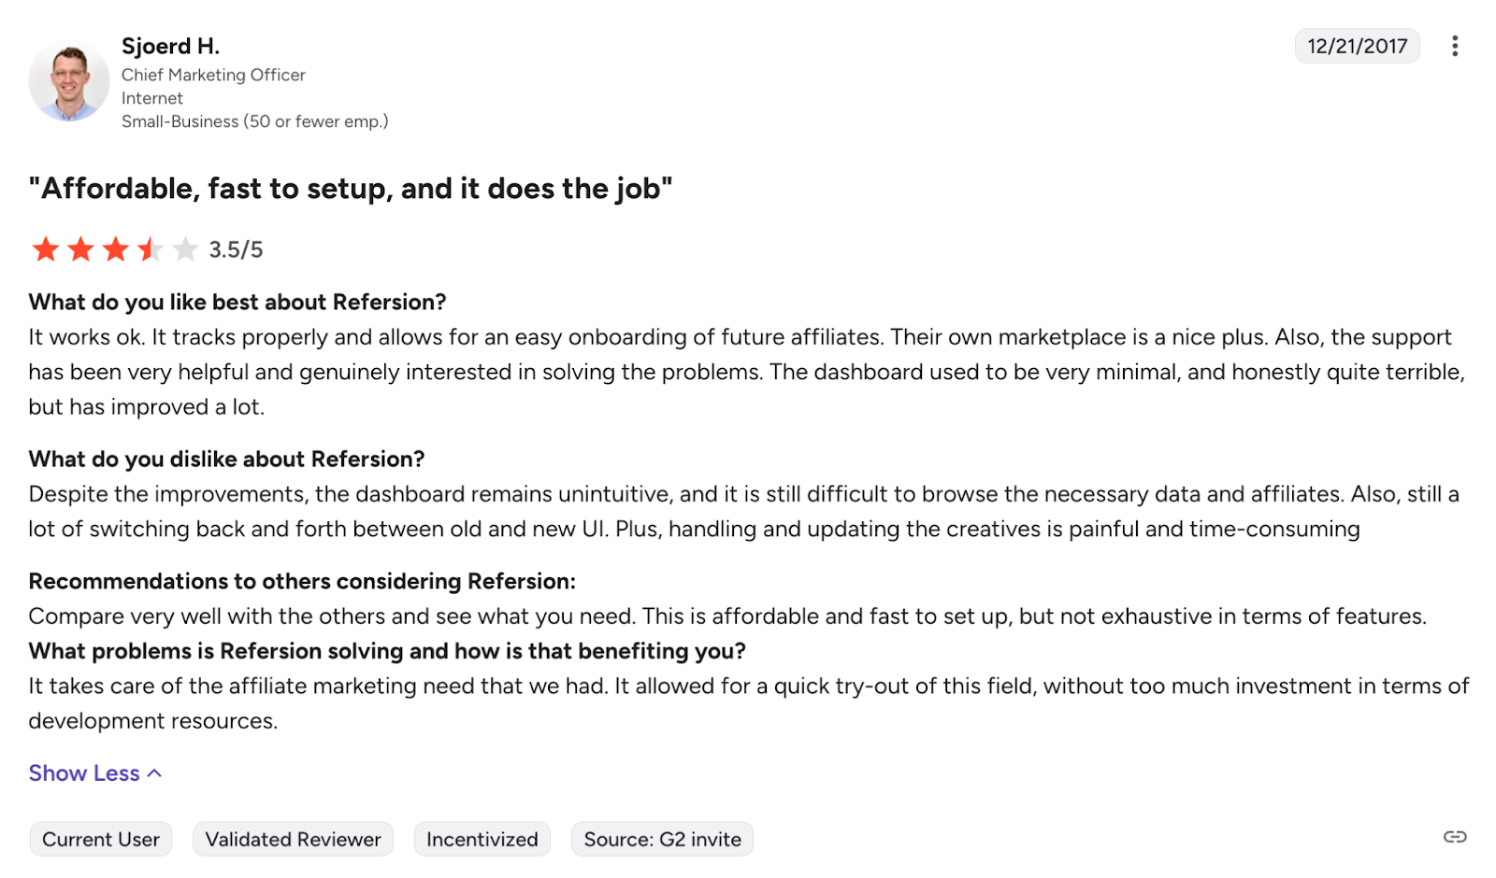Open the reviewer name Sjoerd H.
Image resolution: width=1496 pixels, height=878 pixels.
[x=170, y=45]
